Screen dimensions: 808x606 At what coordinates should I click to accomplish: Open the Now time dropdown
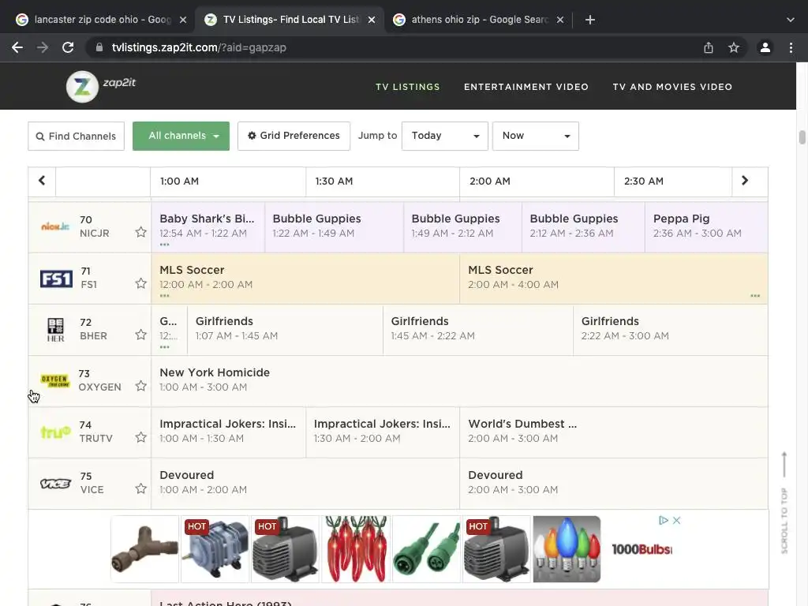click(x=536, y=136)
